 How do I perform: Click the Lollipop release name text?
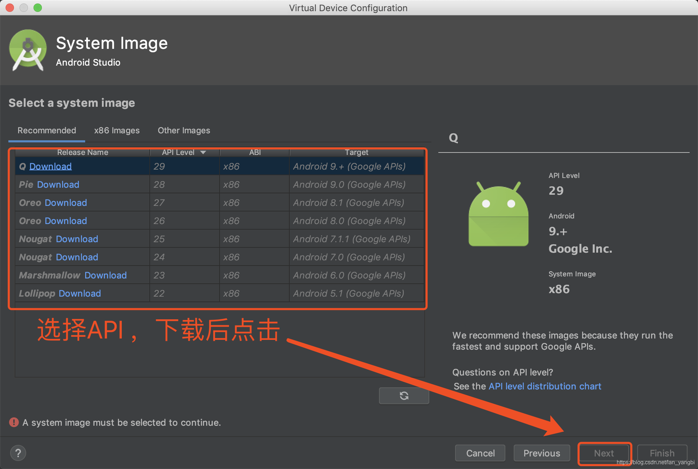(x=37, y=293)
